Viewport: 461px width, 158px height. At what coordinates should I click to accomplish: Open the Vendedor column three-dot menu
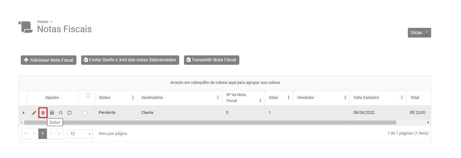[345, 98]
